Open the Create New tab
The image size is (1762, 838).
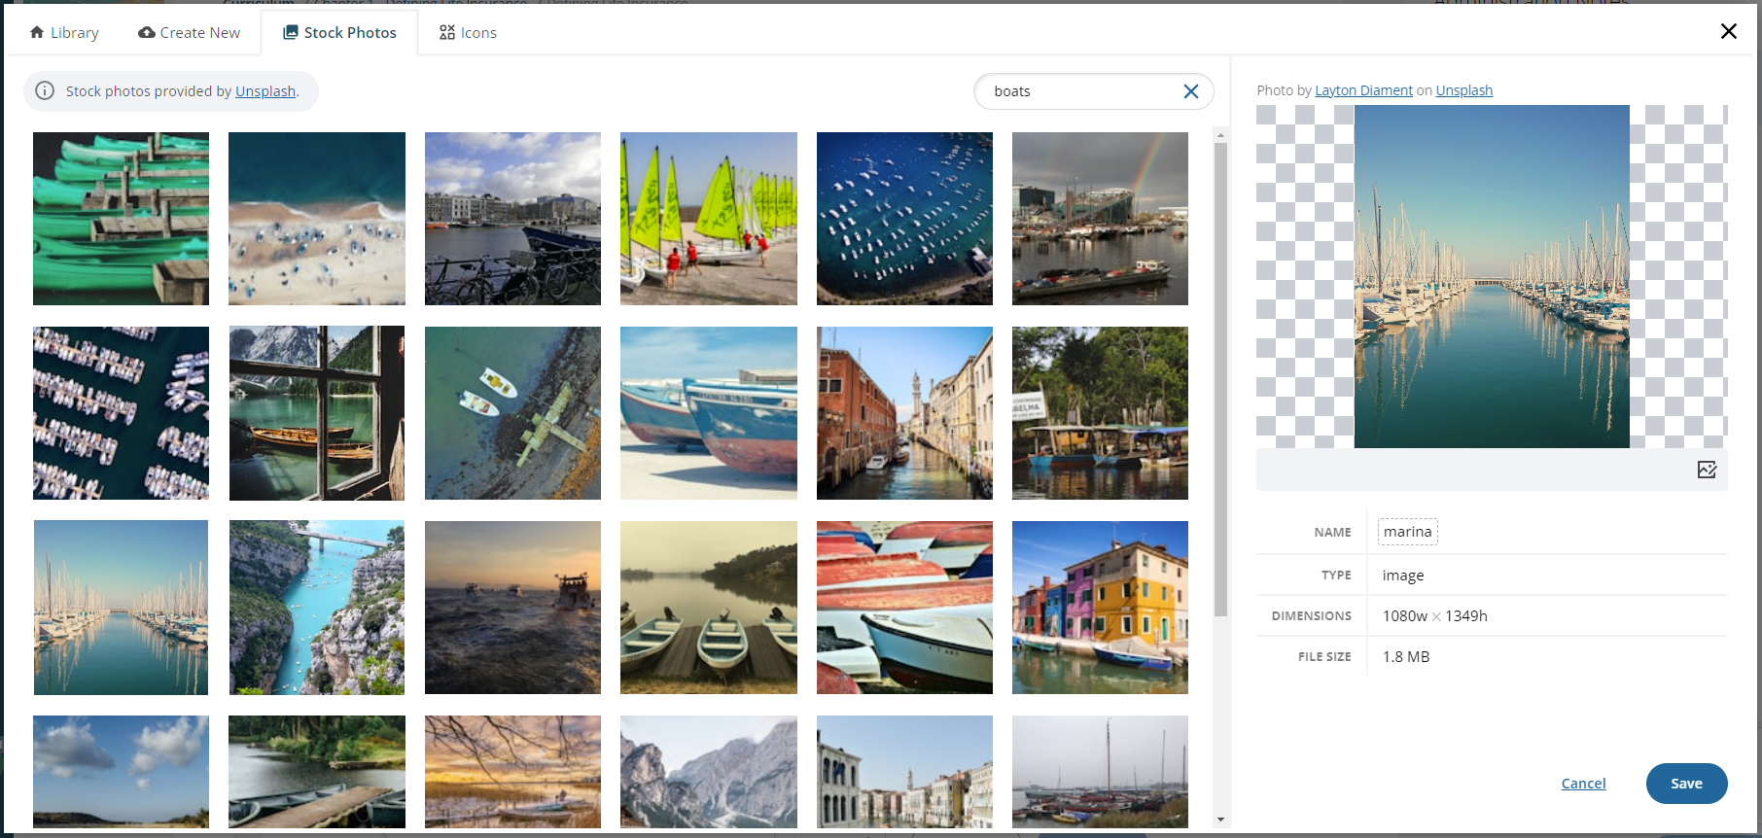click(189, 33)
